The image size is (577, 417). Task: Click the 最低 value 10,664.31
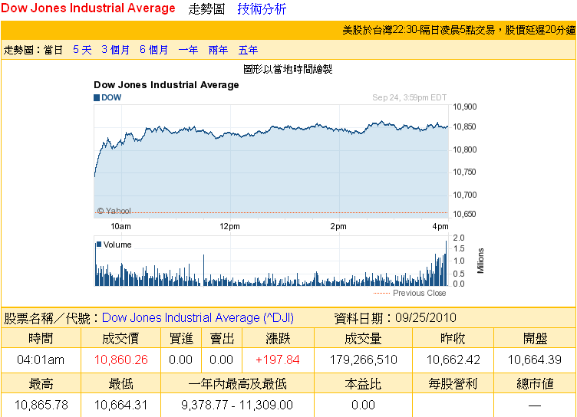click(121, 405)
